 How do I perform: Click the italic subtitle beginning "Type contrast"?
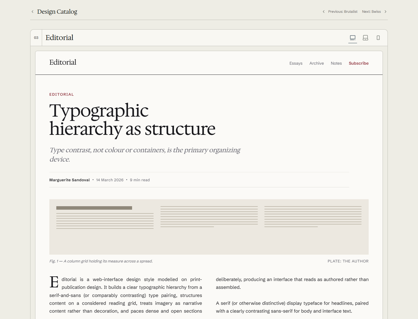tap(145, 155)
